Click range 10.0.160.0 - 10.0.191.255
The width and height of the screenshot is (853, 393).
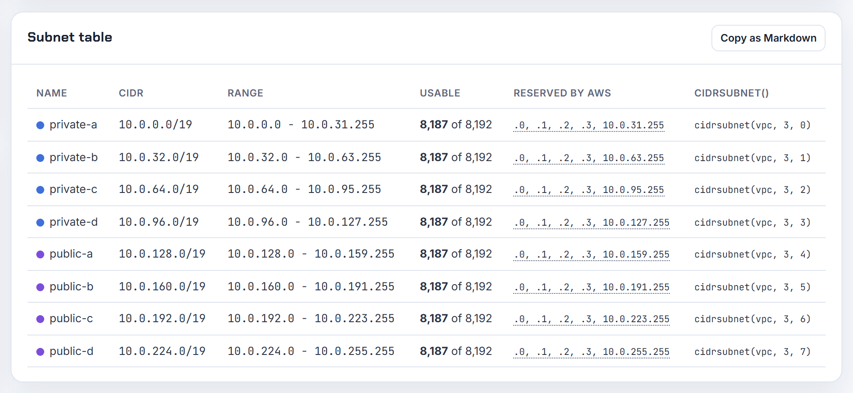click(x=311, y=287)
